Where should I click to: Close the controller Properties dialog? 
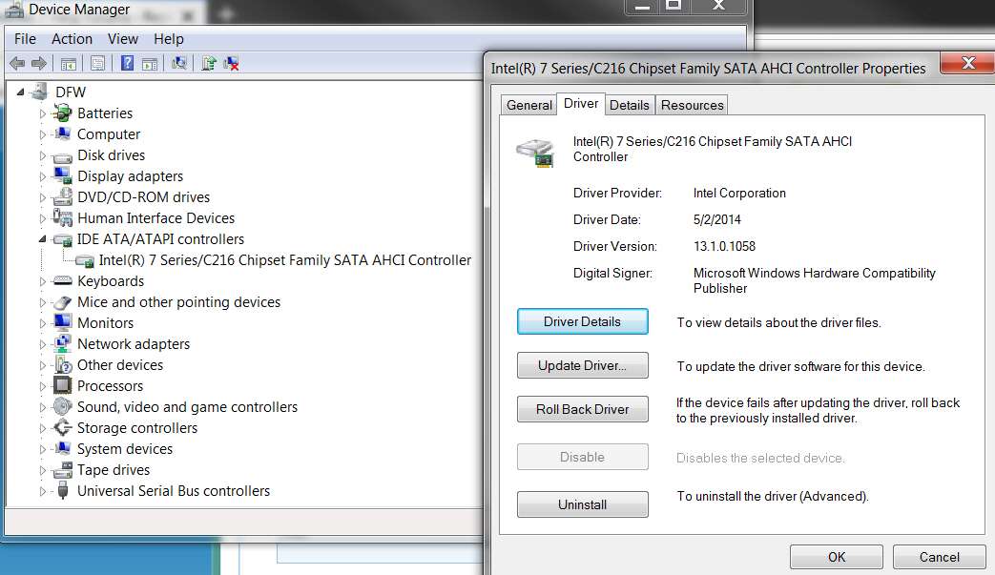click(x=967, y=63)
